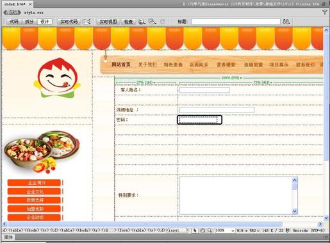Viewport: 330px width, 243px height.
Task: Expand the 27% column width dropdown arrow
Action: click(x=154, y=82)
